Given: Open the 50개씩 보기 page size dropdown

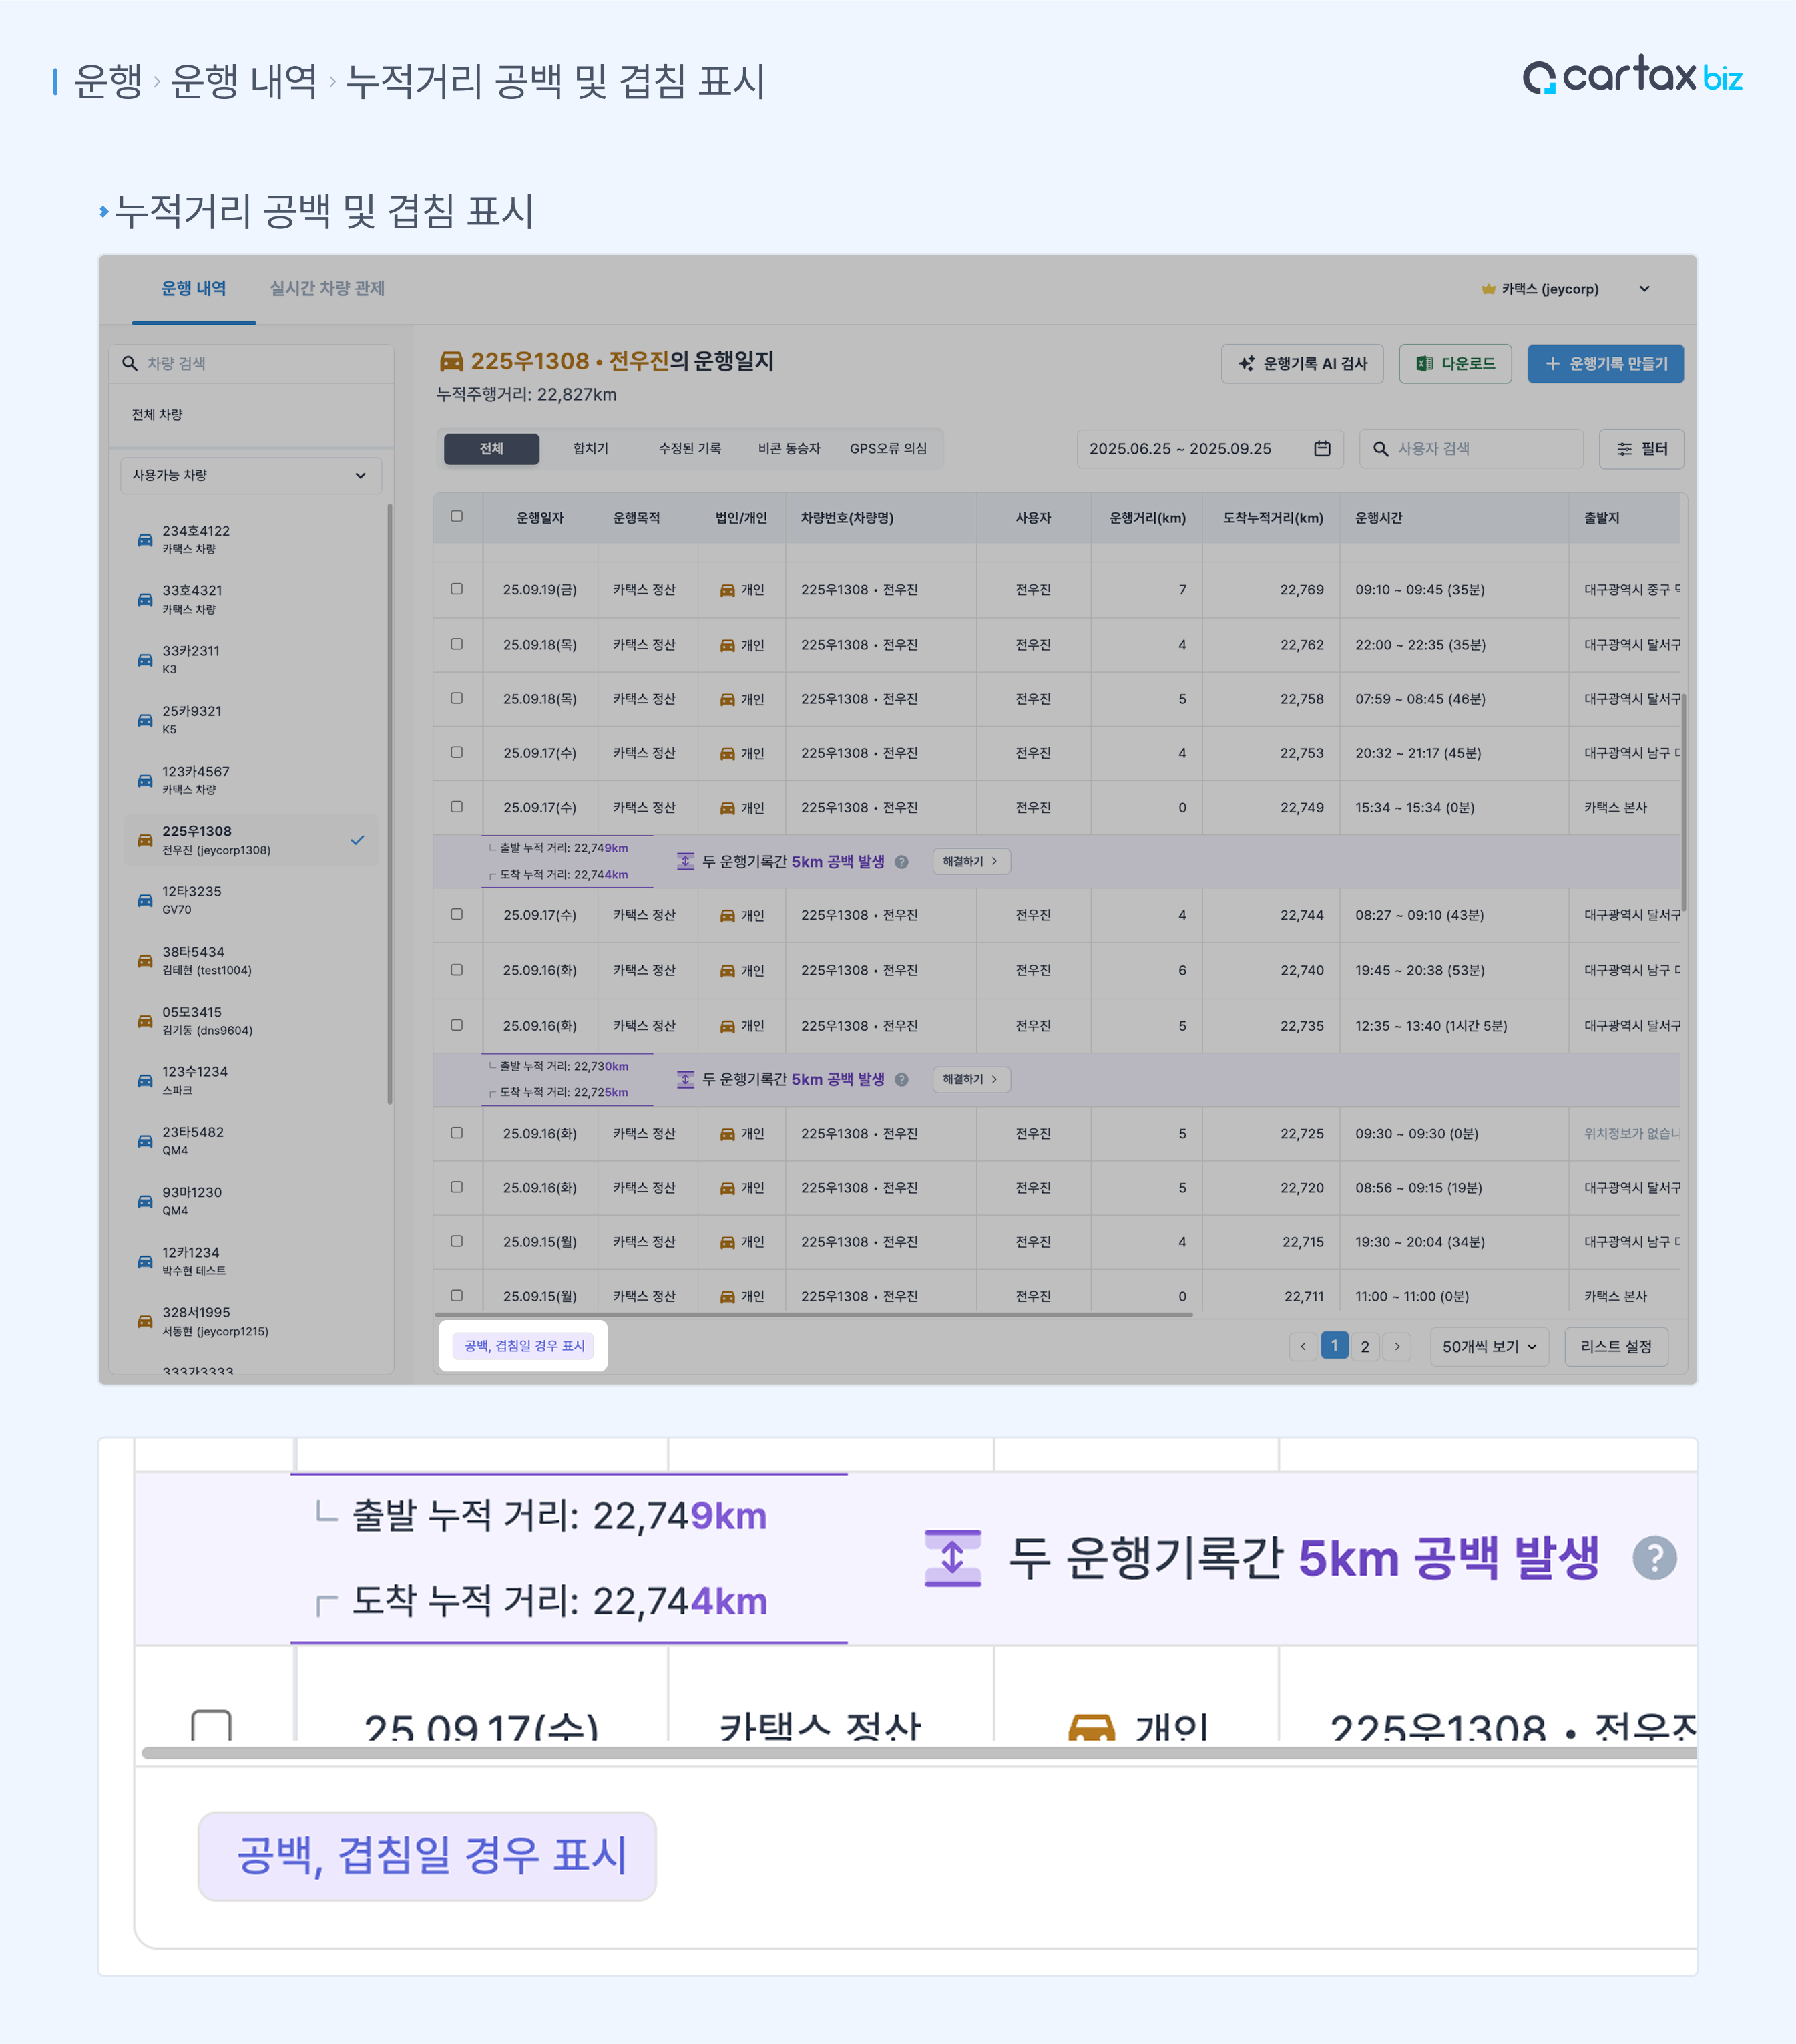Looking at the screenshot, I should (x=1488, y=1347).
